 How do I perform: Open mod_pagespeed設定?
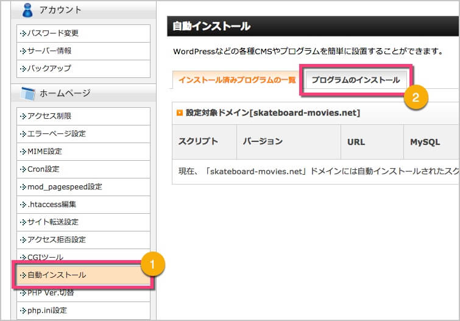(x=83, y=187)
